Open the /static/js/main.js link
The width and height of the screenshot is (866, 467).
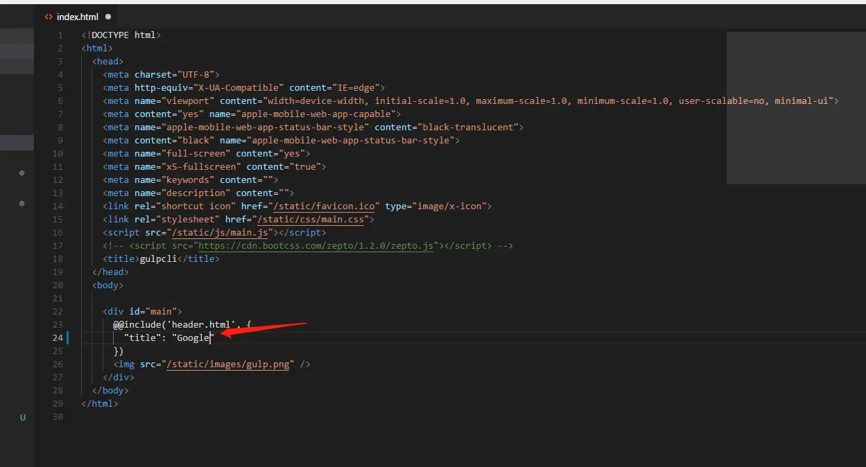[x=220, y=232]
